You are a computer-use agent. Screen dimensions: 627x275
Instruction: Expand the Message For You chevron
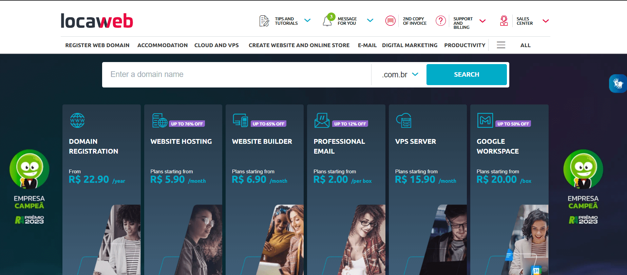370,21
